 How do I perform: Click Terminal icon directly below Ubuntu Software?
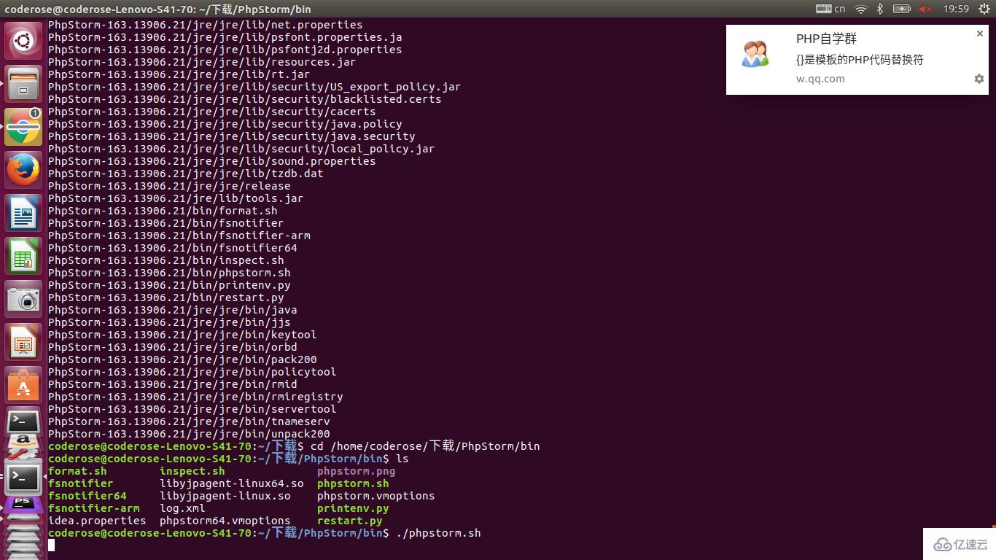pos(23,422)
